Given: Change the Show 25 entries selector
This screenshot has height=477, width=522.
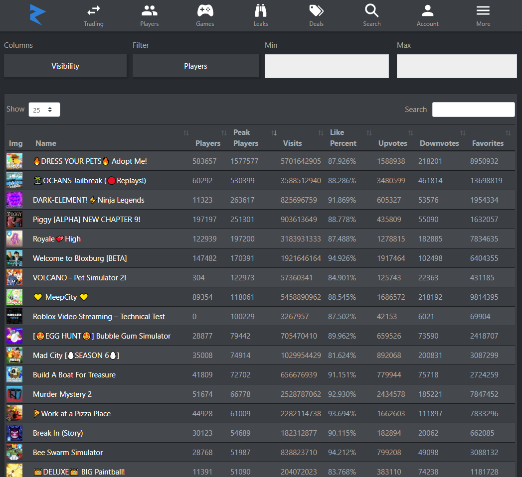Looking at the screenshot, I should (44, 110).
